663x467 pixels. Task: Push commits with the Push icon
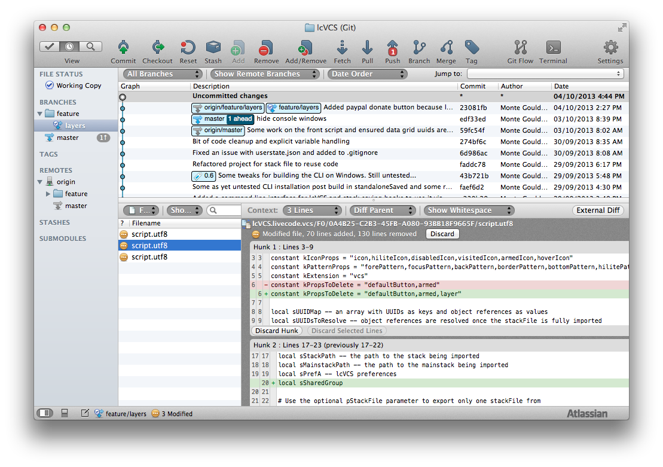pos(392,47)
